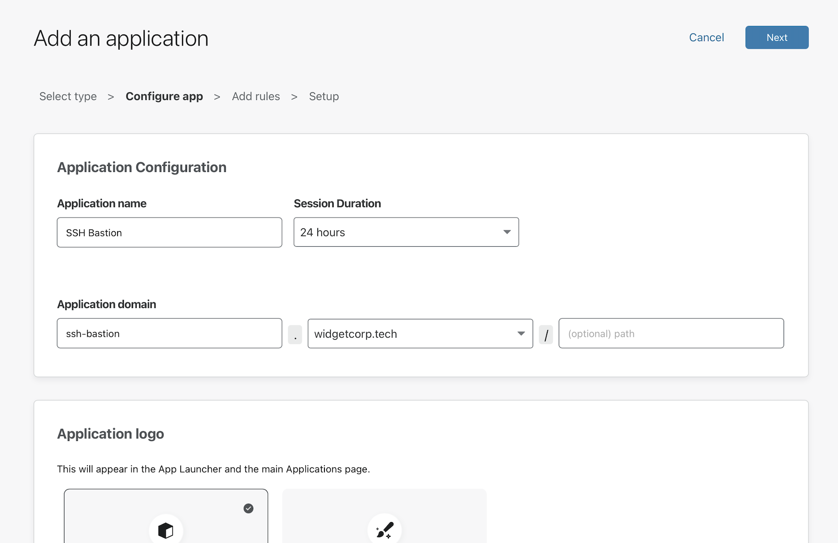Click the Session Duration chevron arrow
This screenshot has width=838, height=543.
(x=507, y=232)
